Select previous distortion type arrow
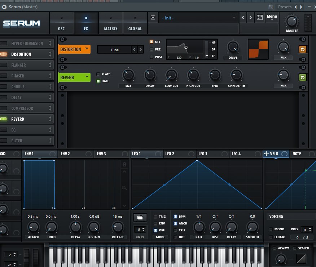The image size is (316, 267). [x=134, y=49]
